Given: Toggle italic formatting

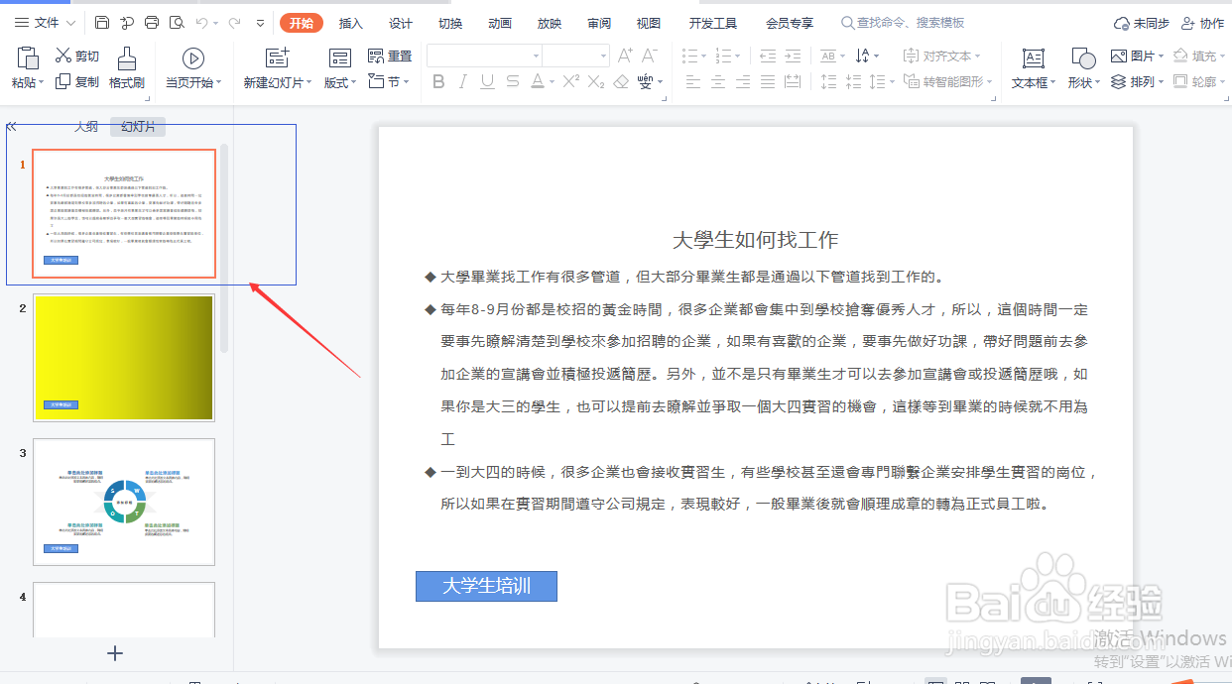Looking at the screenshot, I should pos(462,82).
